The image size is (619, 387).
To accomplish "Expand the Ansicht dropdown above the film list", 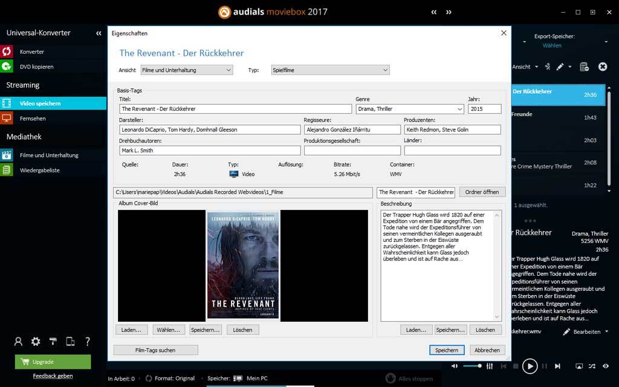I will pos(525,67).
